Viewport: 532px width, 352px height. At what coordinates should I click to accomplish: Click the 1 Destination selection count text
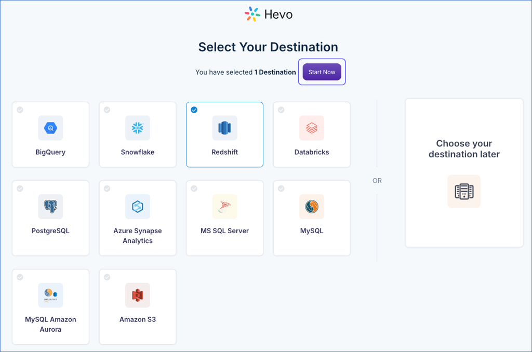(275, 72)
